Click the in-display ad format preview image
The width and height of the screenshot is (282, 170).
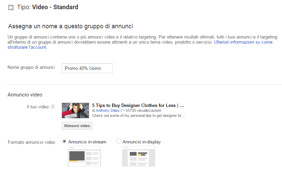click(138, 156)
